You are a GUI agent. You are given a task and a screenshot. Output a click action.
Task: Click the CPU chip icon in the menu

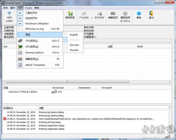coord(20,41)
